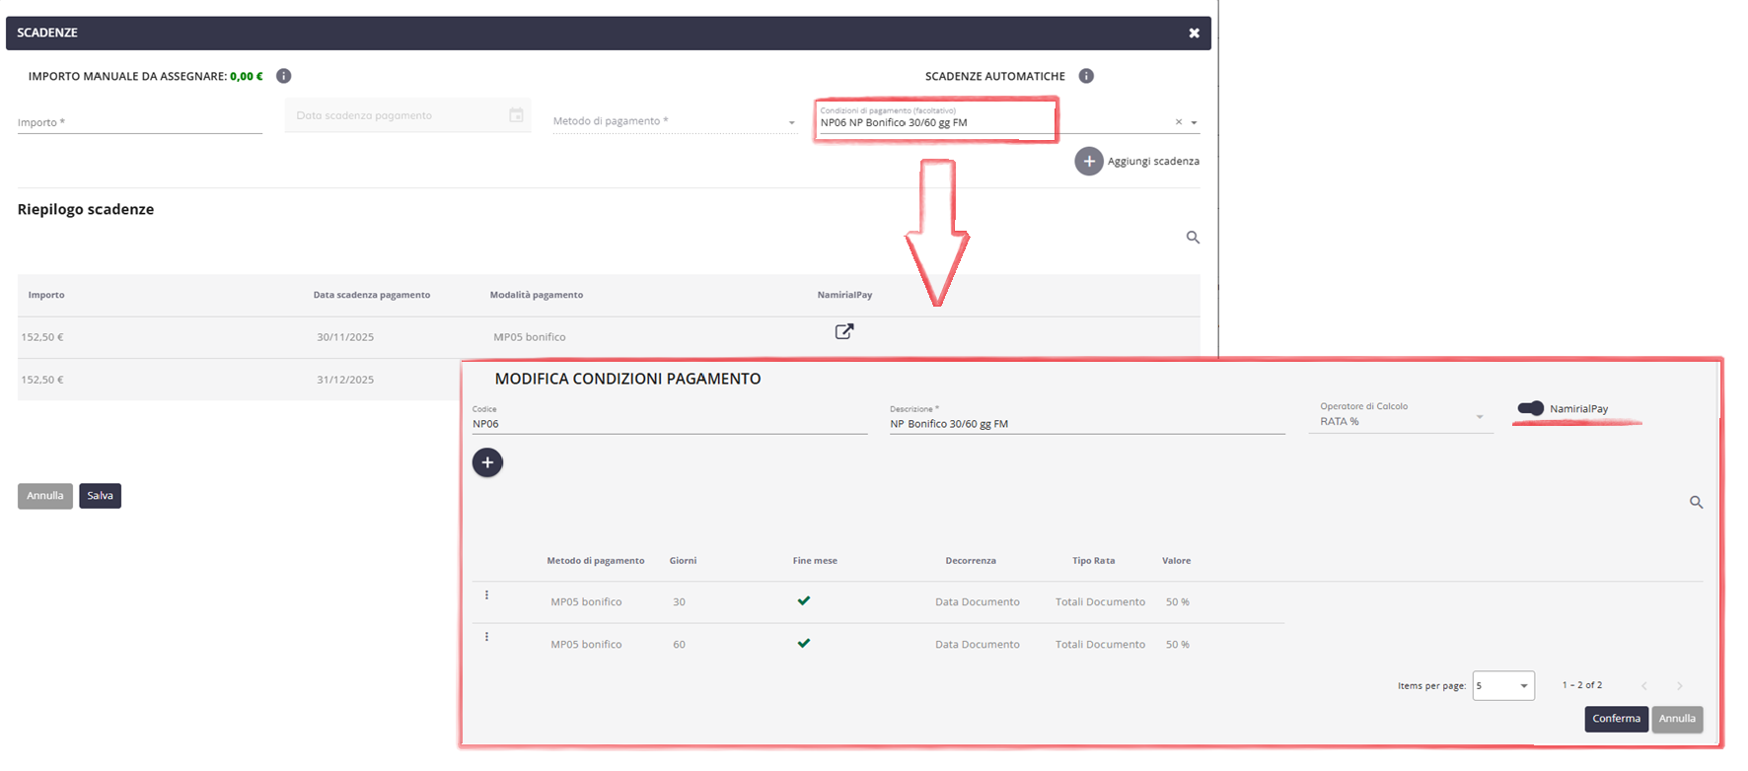
Task: Click info icon beside Scadenze automatiche
Action: [1086, 76]
